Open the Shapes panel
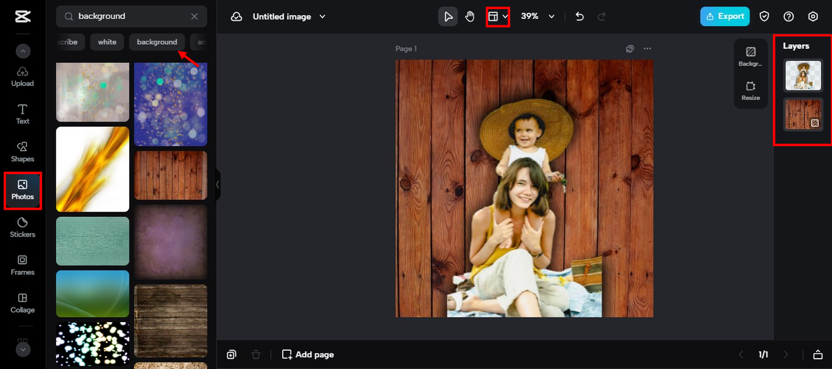The height and width of the screenshot is (369, 832). pos(23,152)
